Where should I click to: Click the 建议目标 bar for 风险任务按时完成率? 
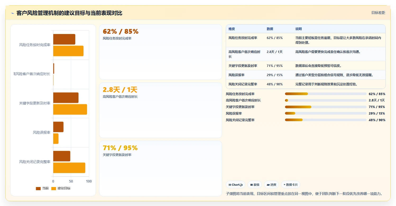click(x=68, y=51)
